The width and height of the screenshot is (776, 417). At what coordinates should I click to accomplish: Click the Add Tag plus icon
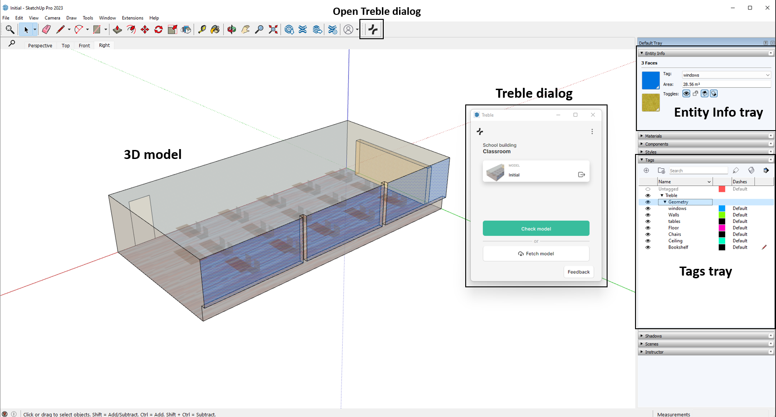coord(646,170)
